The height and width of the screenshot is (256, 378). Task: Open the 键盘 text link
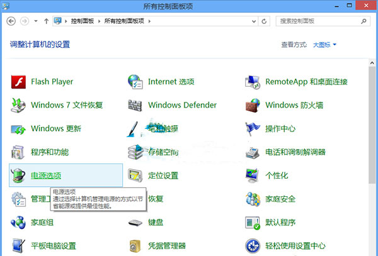point(156,222)
